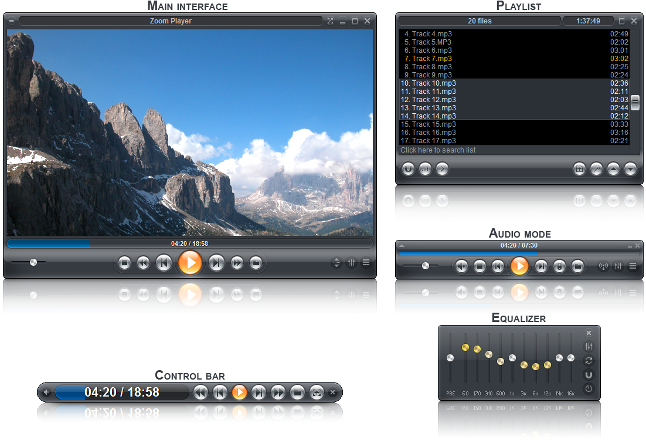Adjust the audio mode volume slider
The height and width of the screenshot is (440, 646).
pos(426,266)
